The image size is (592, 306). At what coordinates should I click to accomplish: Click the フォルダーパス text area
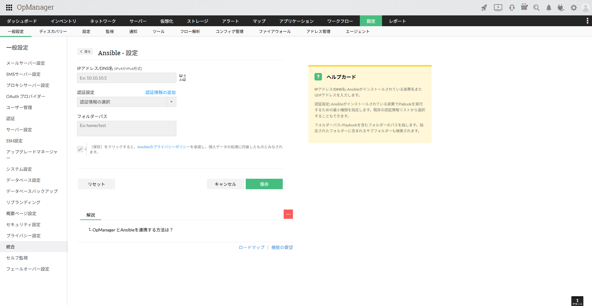(126, 129)
